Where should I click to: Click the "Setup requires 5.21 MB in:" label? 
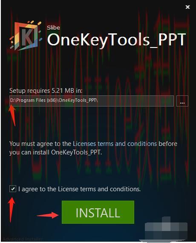(46, 91)
